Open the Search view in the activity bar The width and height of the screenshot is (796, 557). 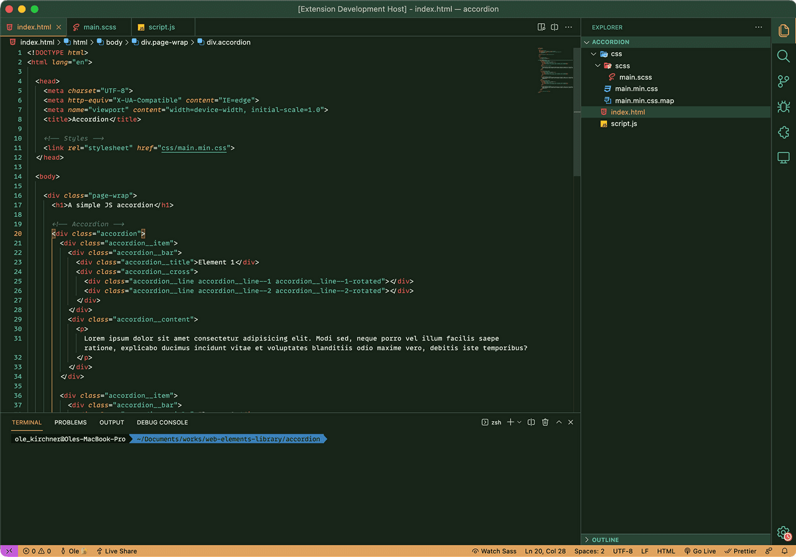783,56
